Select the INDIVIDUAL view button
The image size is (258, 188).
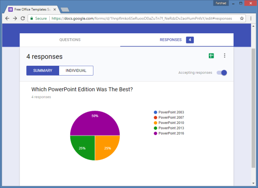pos(76,71)
